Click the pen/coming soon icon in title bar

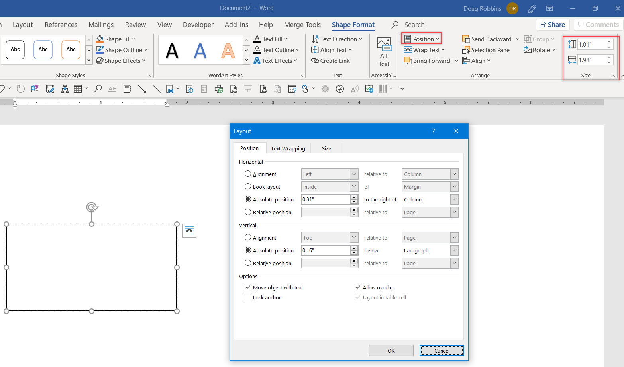point(532,8)
